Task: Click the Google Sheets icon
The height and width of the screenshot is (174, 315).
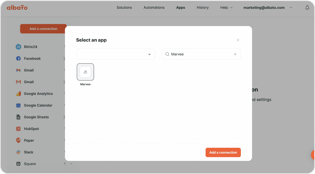Action: tap(18, 117)
